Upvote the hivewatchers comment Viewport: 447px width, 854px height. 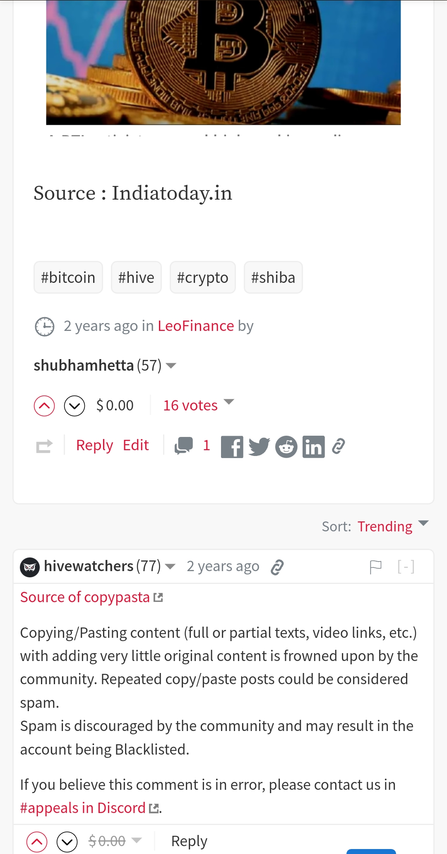point(37,842)
